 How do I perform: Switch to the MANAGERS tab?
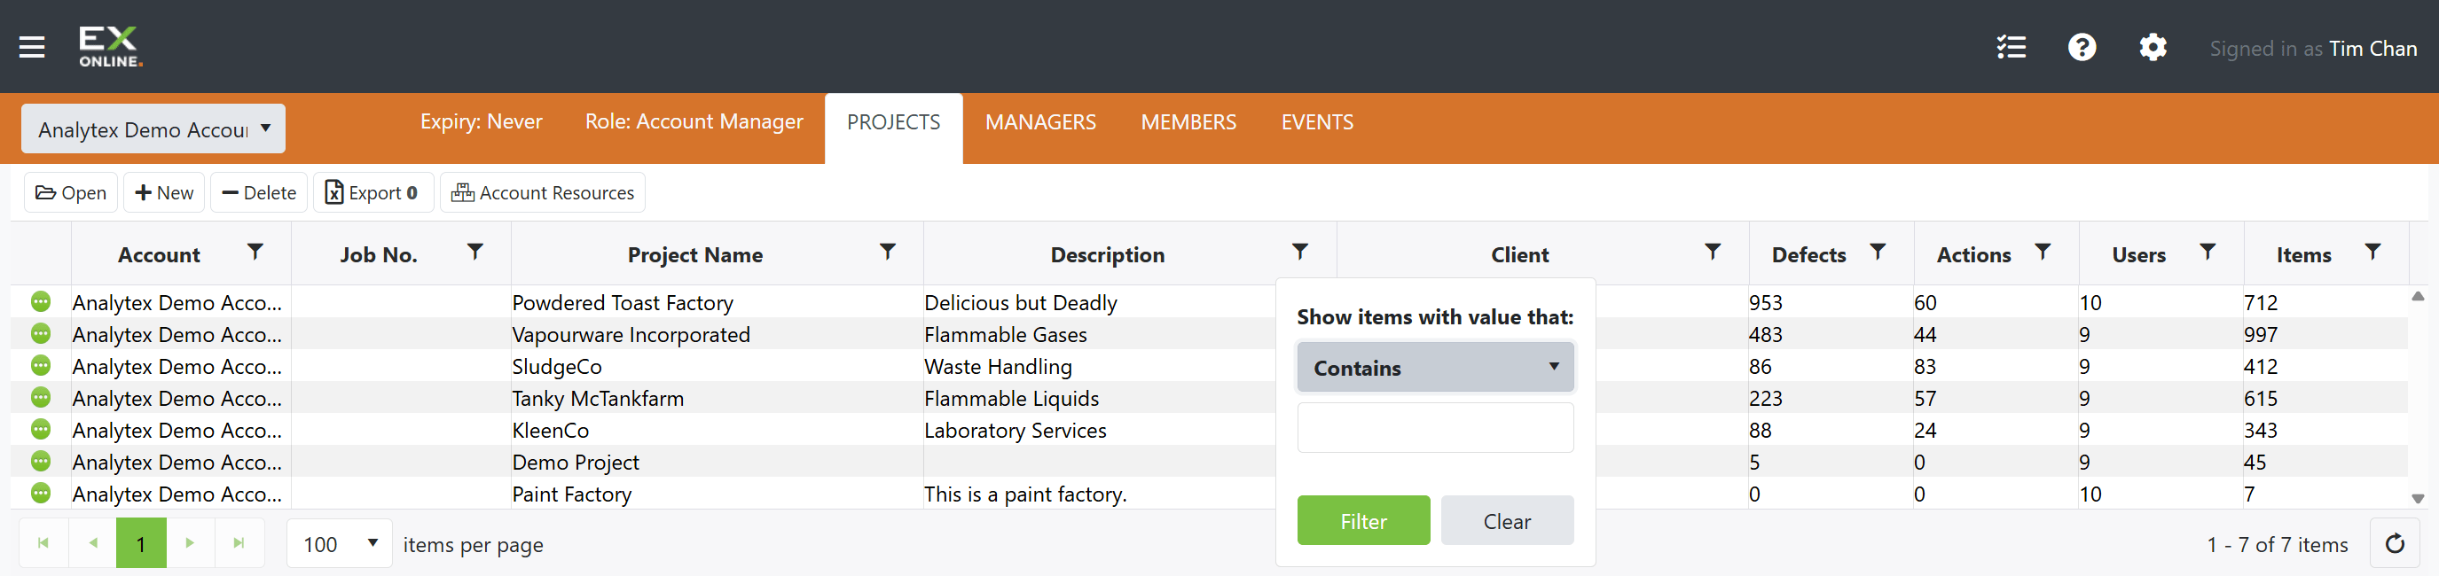(1039, 123)
